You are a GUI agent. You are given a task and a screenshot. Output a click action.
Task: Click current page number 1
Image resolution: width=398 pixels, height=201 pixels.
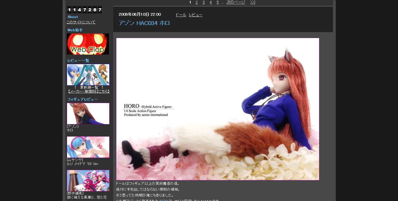click(x=190, y=2)
